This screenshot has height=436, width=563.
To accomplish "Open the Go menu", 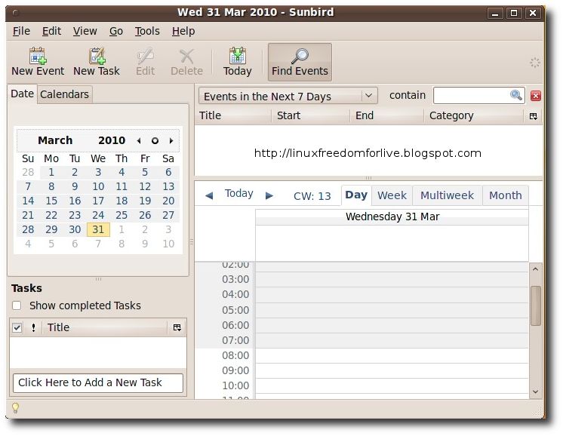I will (x=116, y=31).
